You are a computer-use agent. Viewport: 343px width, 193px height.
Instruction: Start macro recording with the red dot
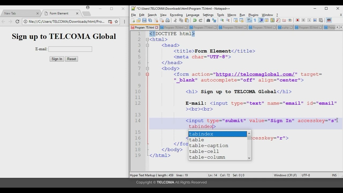coord(297,20)
